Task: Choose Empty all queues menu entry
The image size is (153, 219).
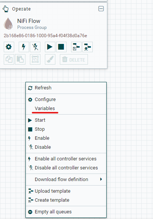Action: point(66,212)
